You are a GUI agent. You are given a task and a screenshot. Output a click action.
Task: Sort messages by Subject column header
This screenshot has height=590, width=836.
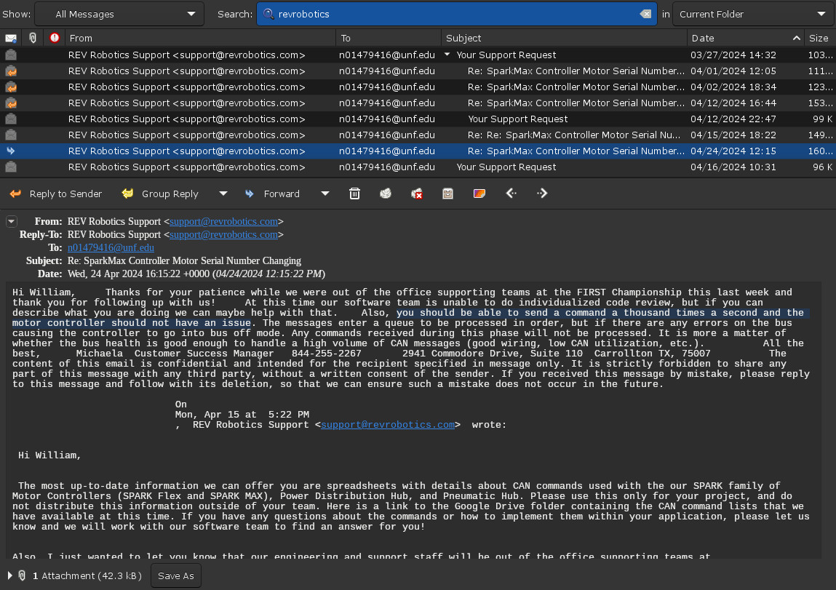click(564, 38)
